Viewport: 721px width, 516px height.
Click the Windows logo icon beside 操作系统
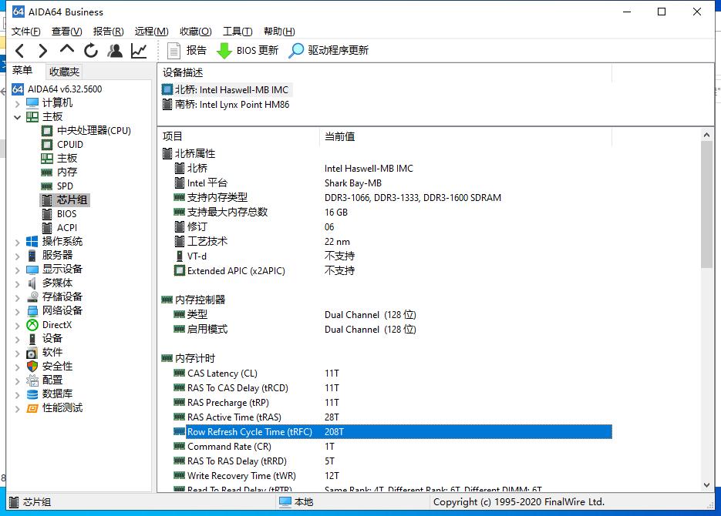click(32, 242)
